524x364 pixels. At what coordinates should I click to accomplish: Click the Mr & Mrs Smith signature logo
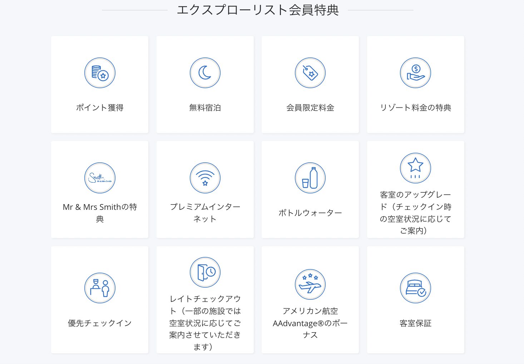(x=100, y=178)
